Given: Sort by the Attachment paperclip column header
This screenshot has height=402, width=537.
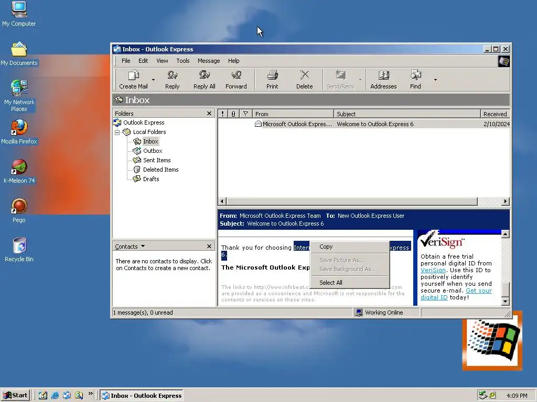Looking at the screenshot, I should coord(233,114).
